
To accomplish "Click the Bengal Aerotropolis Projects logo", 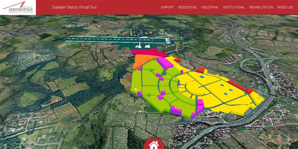I will (18, 7).
